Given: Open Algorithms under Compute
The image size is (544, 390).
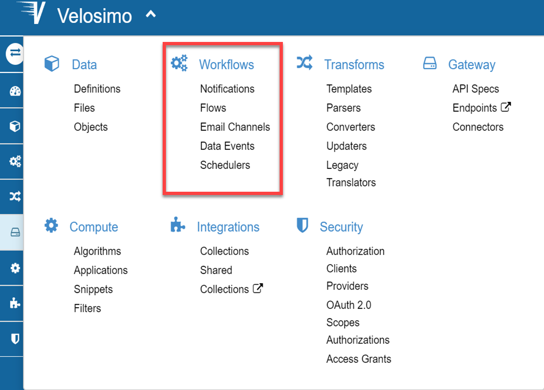Looking at the screenshot, I should pos(97,252).
